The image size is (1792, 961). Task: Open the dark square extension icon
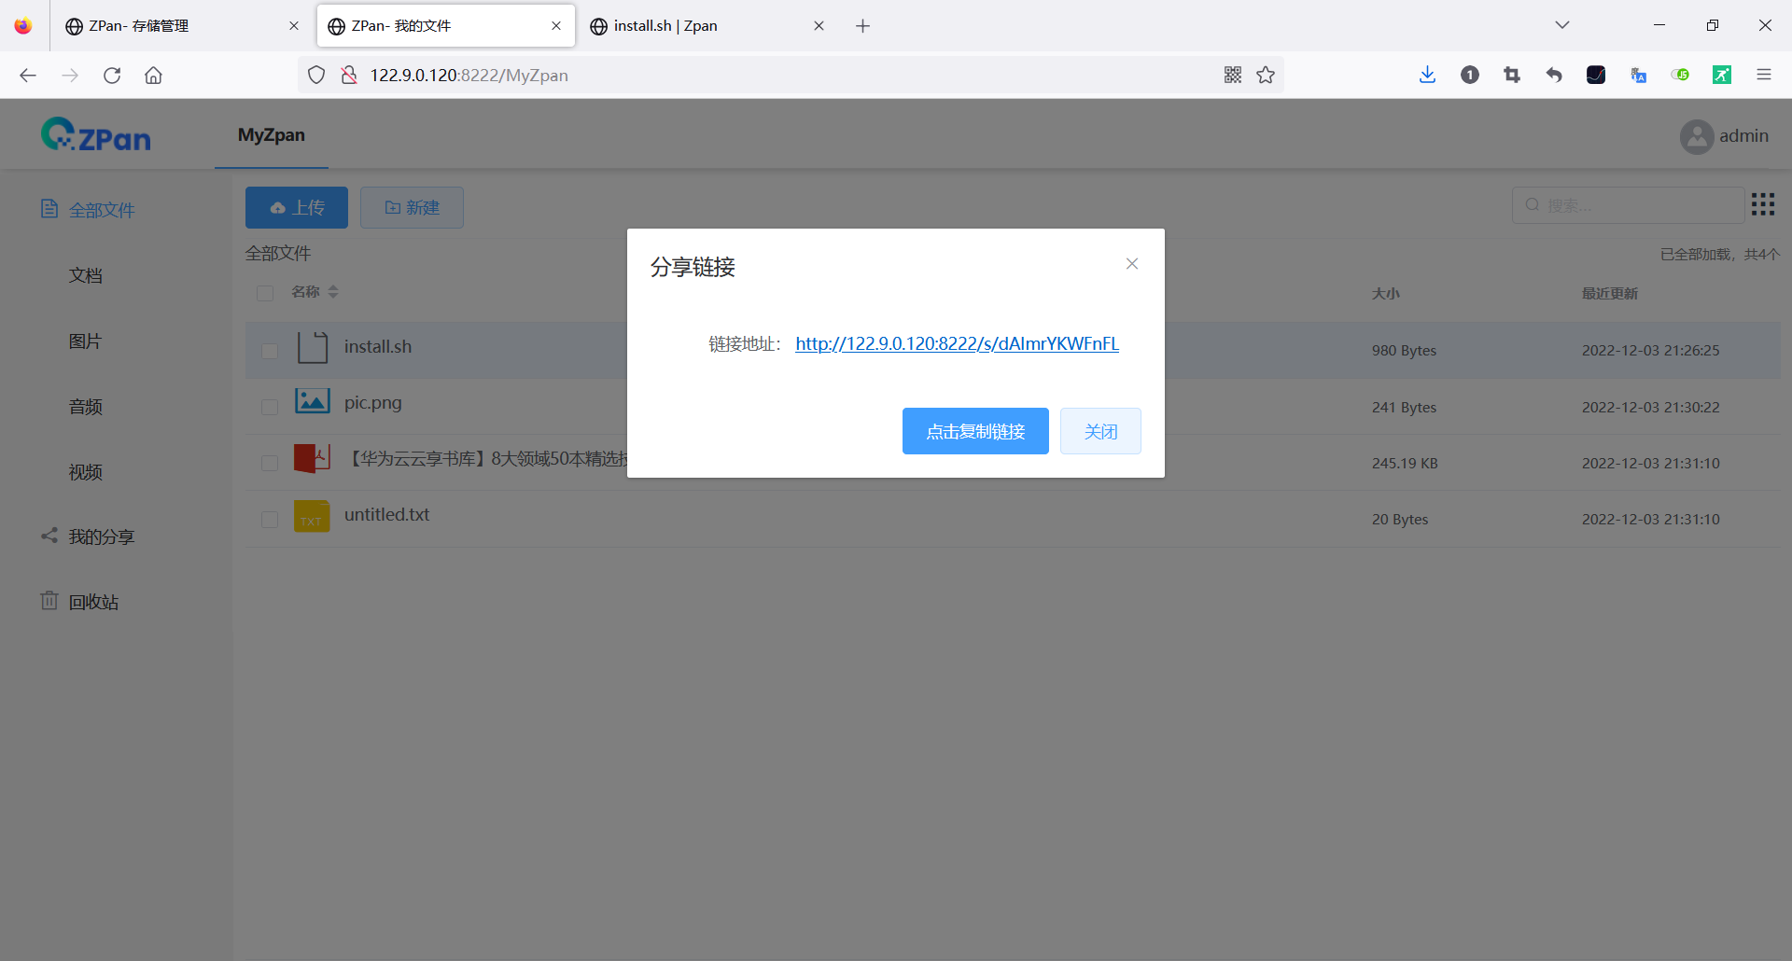(1596, 76)
